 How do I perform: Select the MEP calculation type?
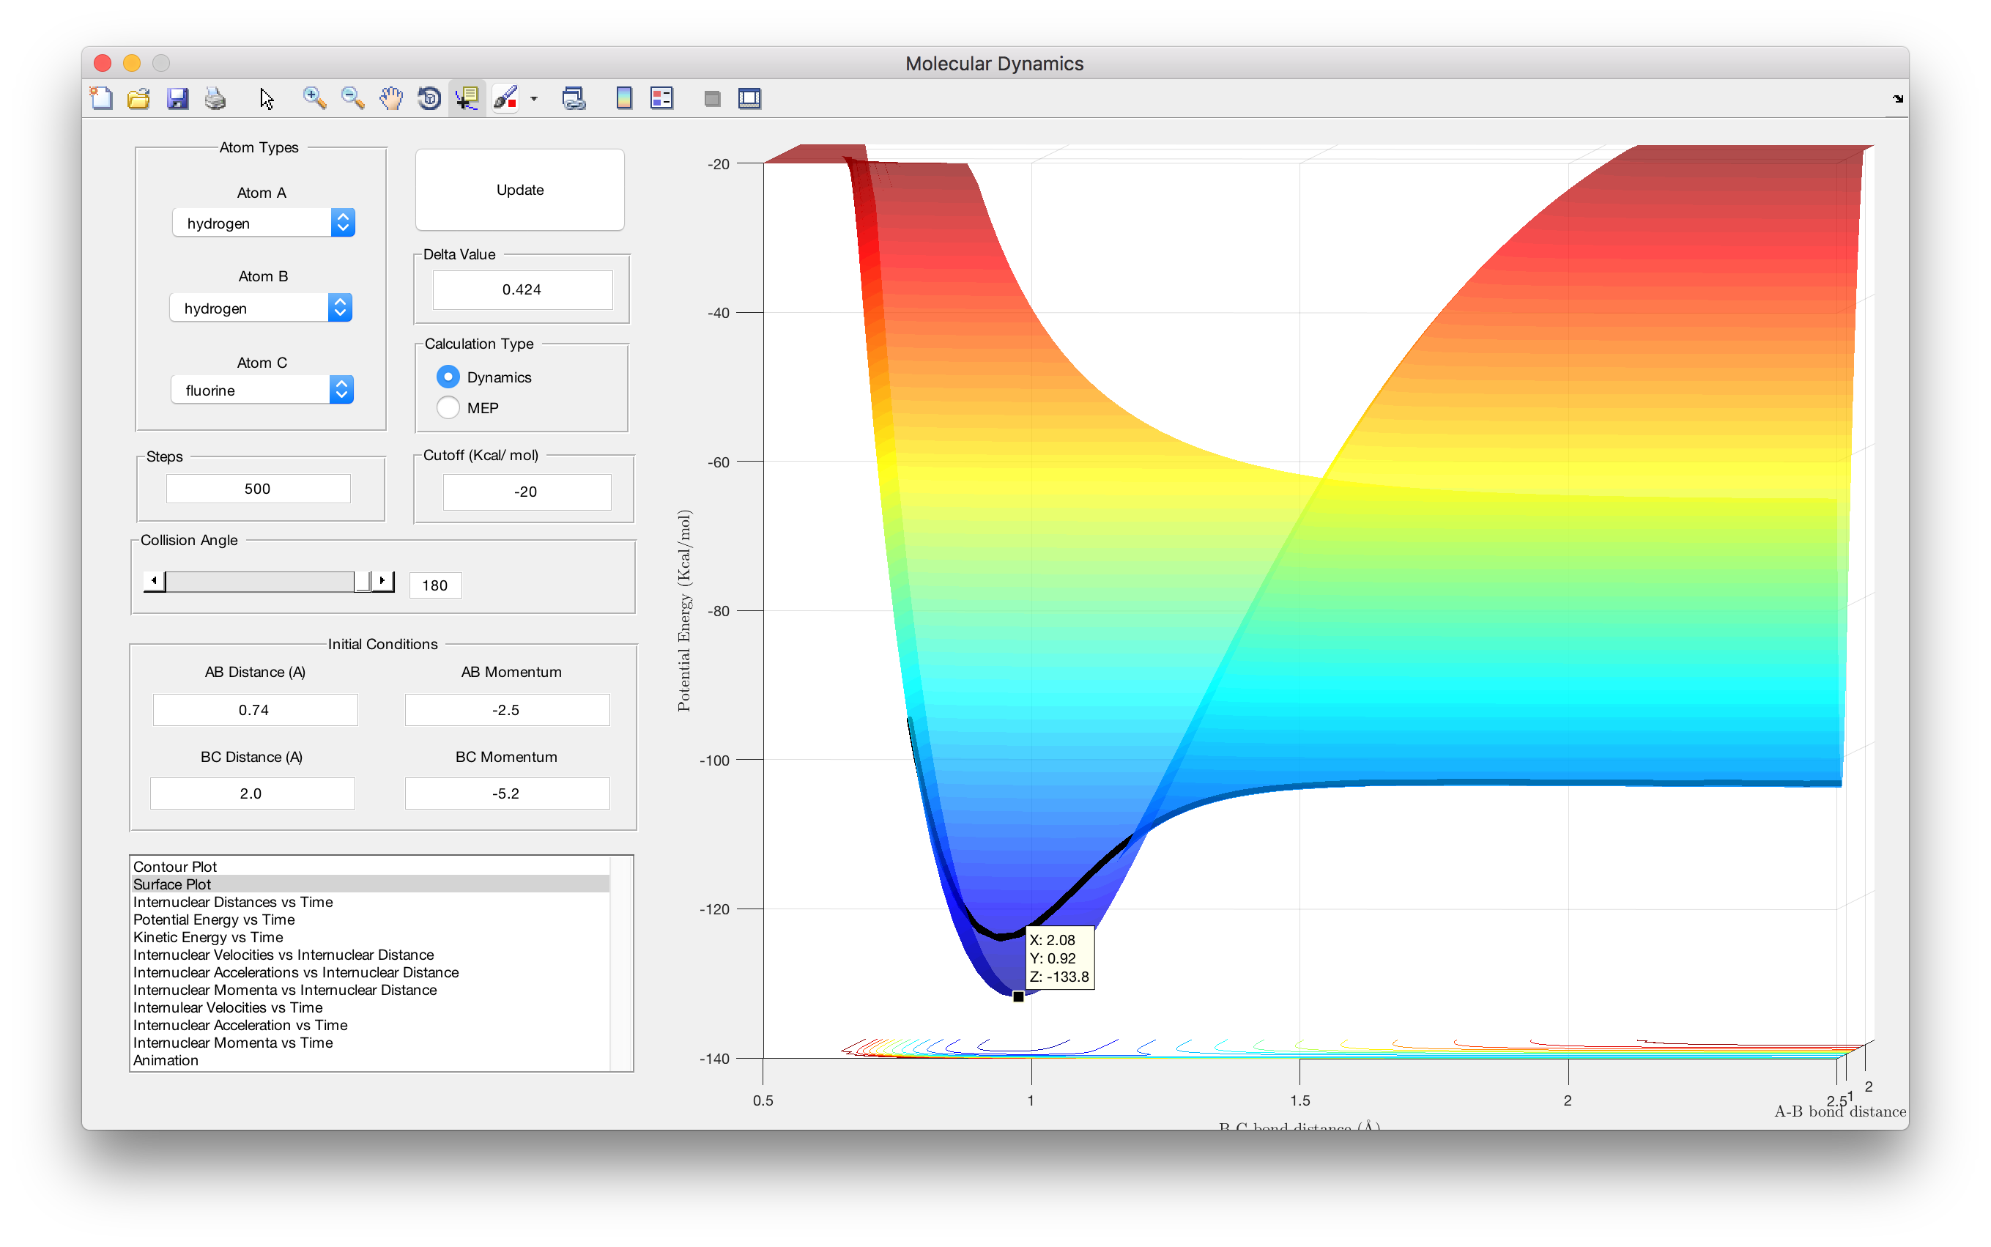[x=448, y=407]
